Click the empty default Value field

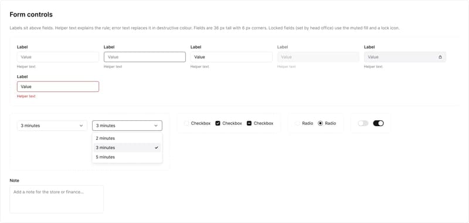pyautogui.click(x=58, y=57)
